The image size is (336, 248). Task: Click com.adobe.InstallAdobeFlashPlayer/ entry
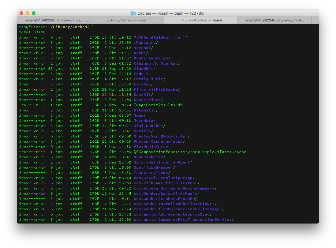[x=175, y=204]
